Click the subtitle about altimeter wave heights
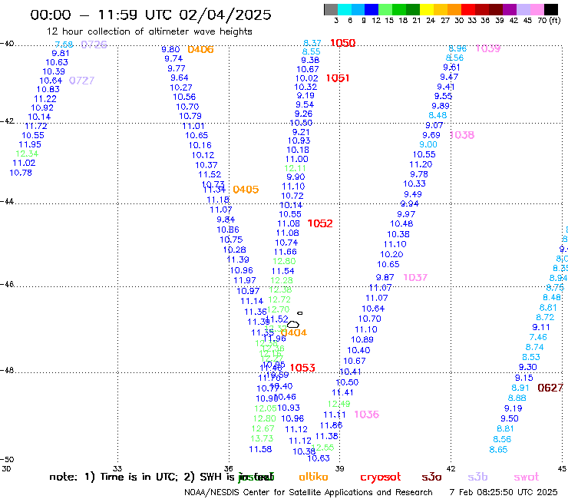This screenshot has height=499, width=568. pyautogui.click(x=149, y=31)
